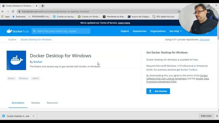Open the Docker publisher link
Viewport: 219px width, 123px height.
coord(38,62)
